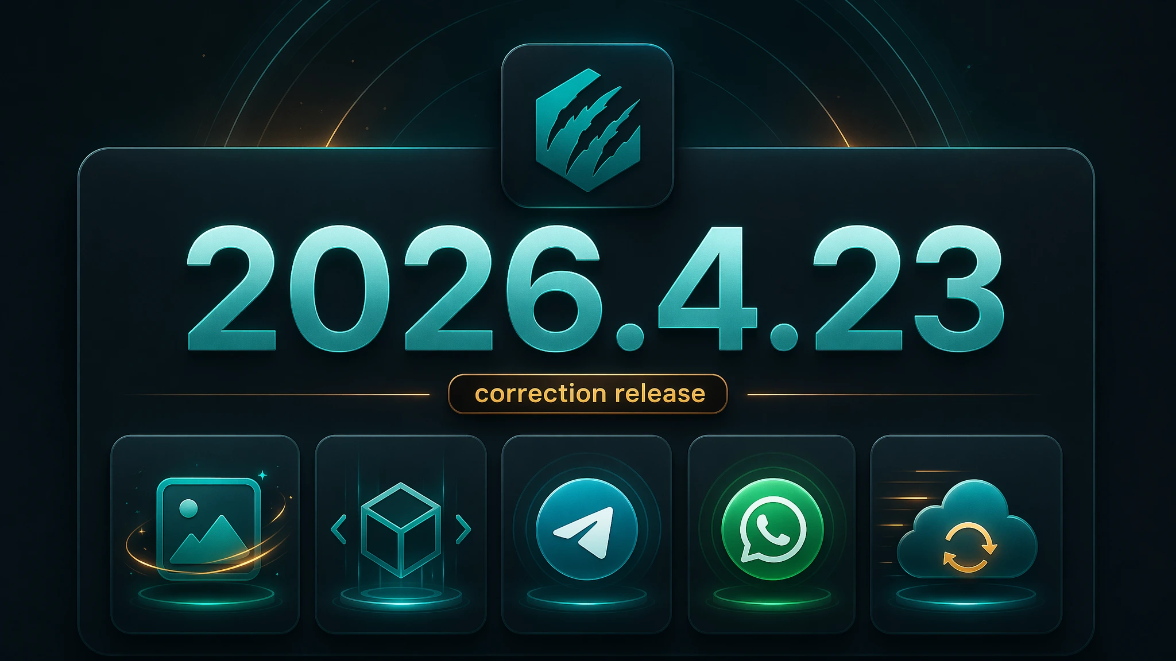The width and height of the screenshot is (1176, 661).
Task: Click the "correction release" badge
Action: pyautogui.click(x=587, y=394)
